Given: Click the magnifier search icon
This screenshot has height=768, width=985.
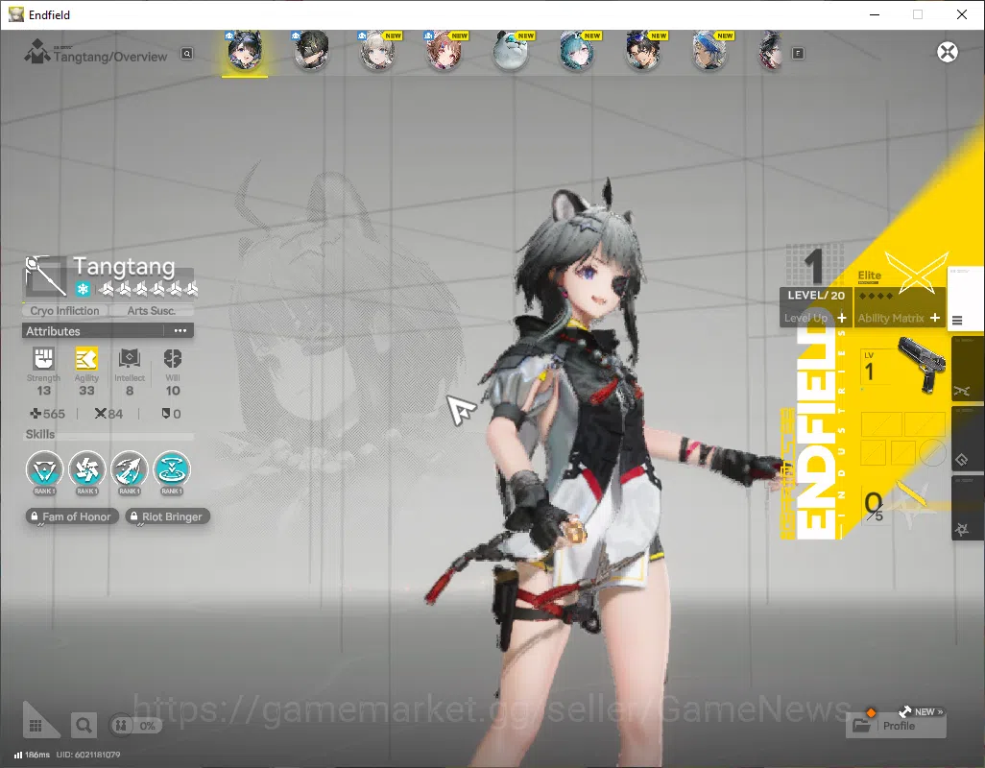Looking at the screenshot, I should 84,726.
